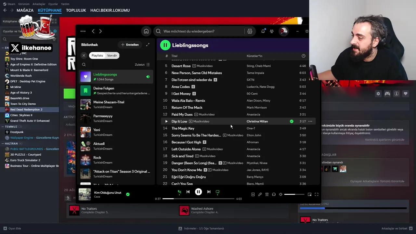
Task: Toggle repeat mode in the player bar
Action: click(x=217, y=192)
